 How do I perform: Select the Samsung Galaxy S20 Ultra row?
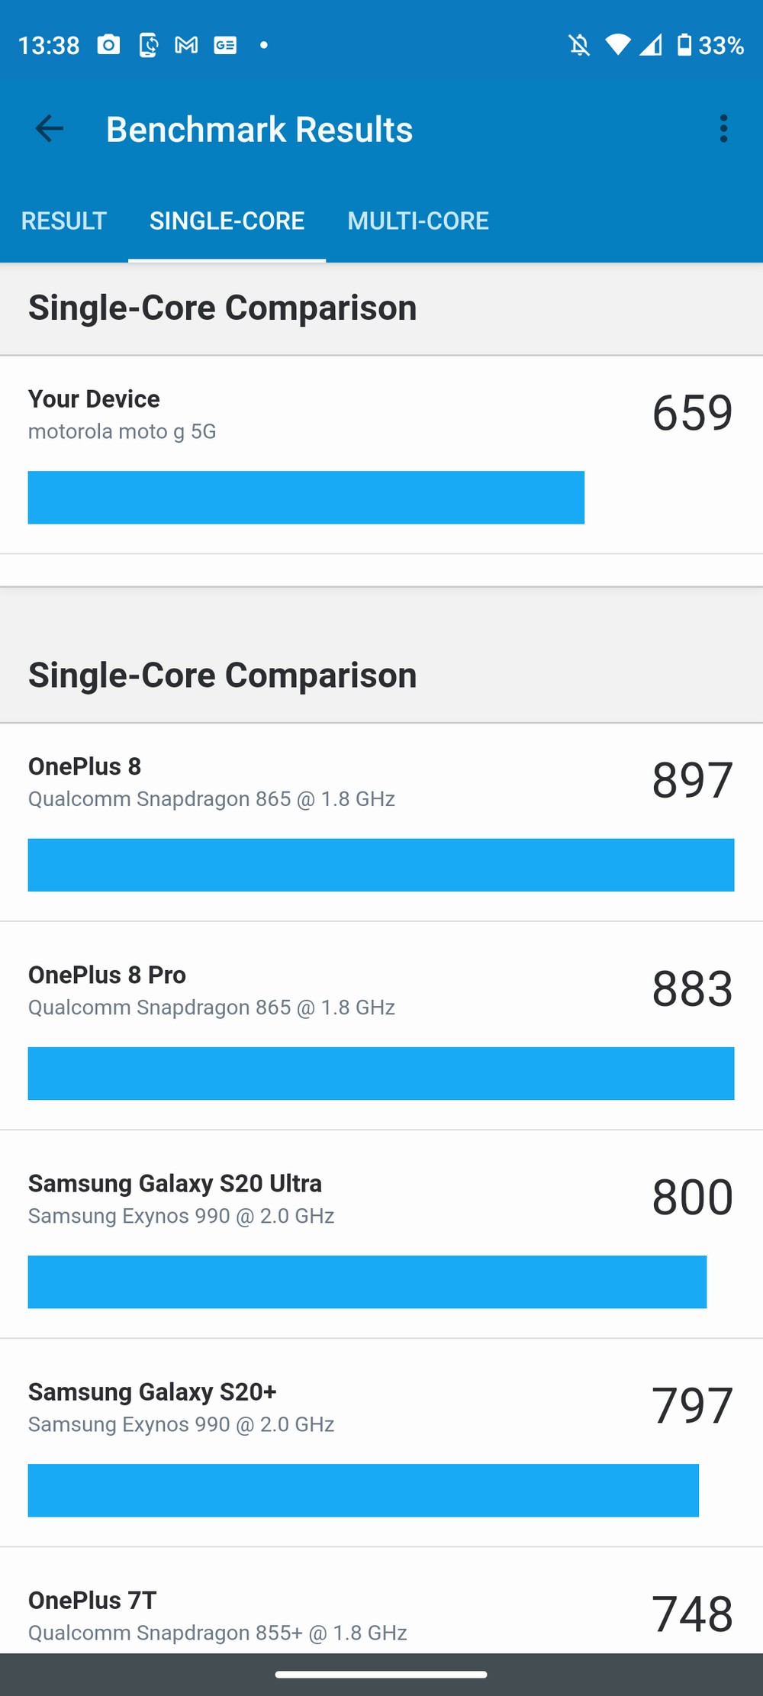381,1234
